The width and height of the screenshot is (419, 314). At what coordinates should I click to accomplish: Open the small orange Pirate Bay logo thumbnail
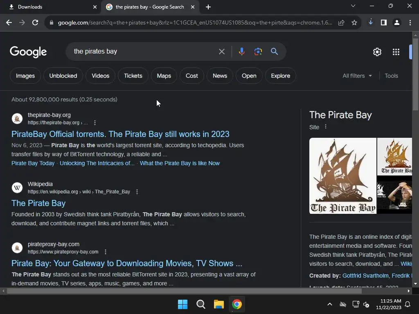[x=394, y=157]
